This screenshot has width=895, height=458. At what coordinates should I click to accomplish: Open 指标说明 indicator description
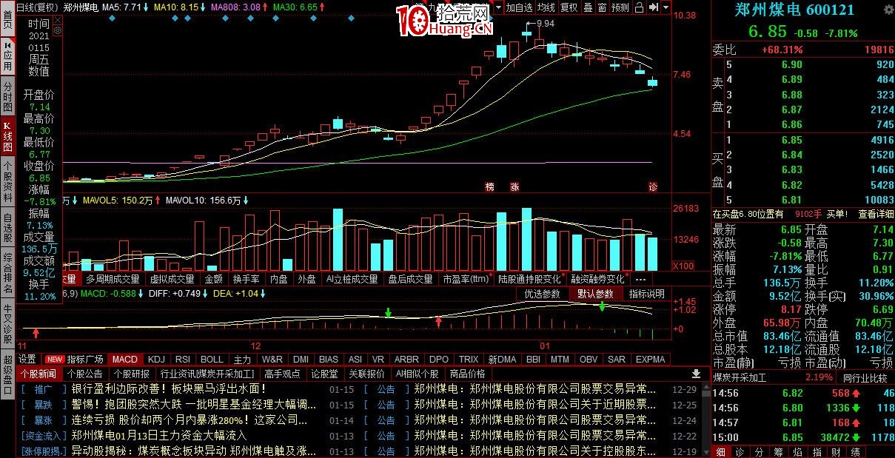pos(646,294)
